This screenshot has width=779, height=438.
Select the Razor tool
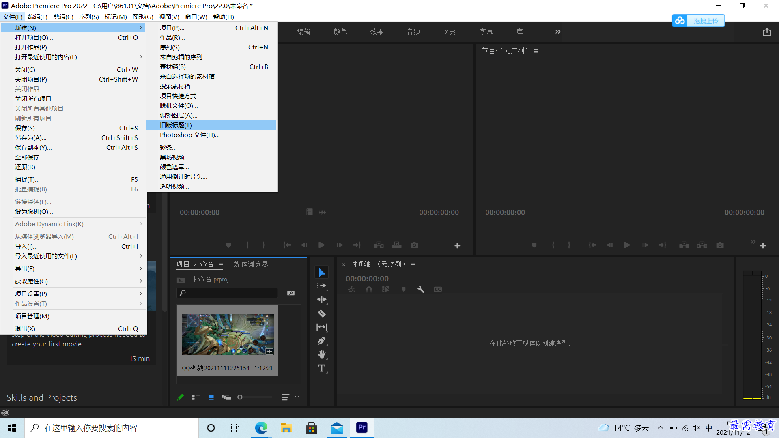coord(322,313)
